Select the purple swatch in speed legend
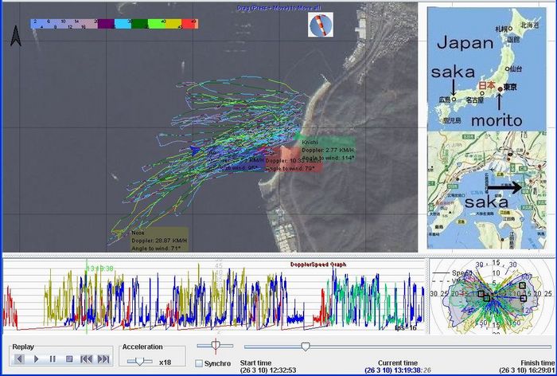The height and width of the screenshot is (376, 557). 104,24
